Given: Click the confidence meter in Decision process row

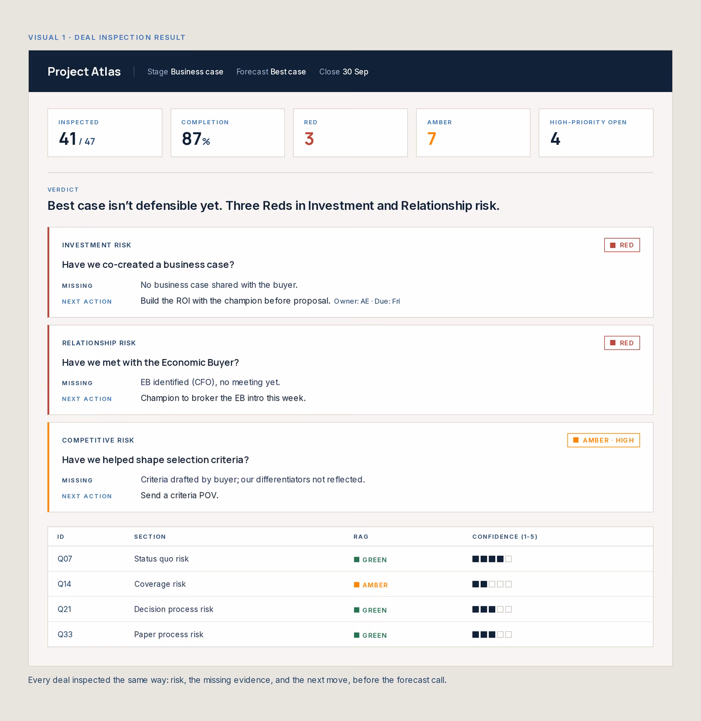Looking at the screenshot, I should tap(492, 609).
